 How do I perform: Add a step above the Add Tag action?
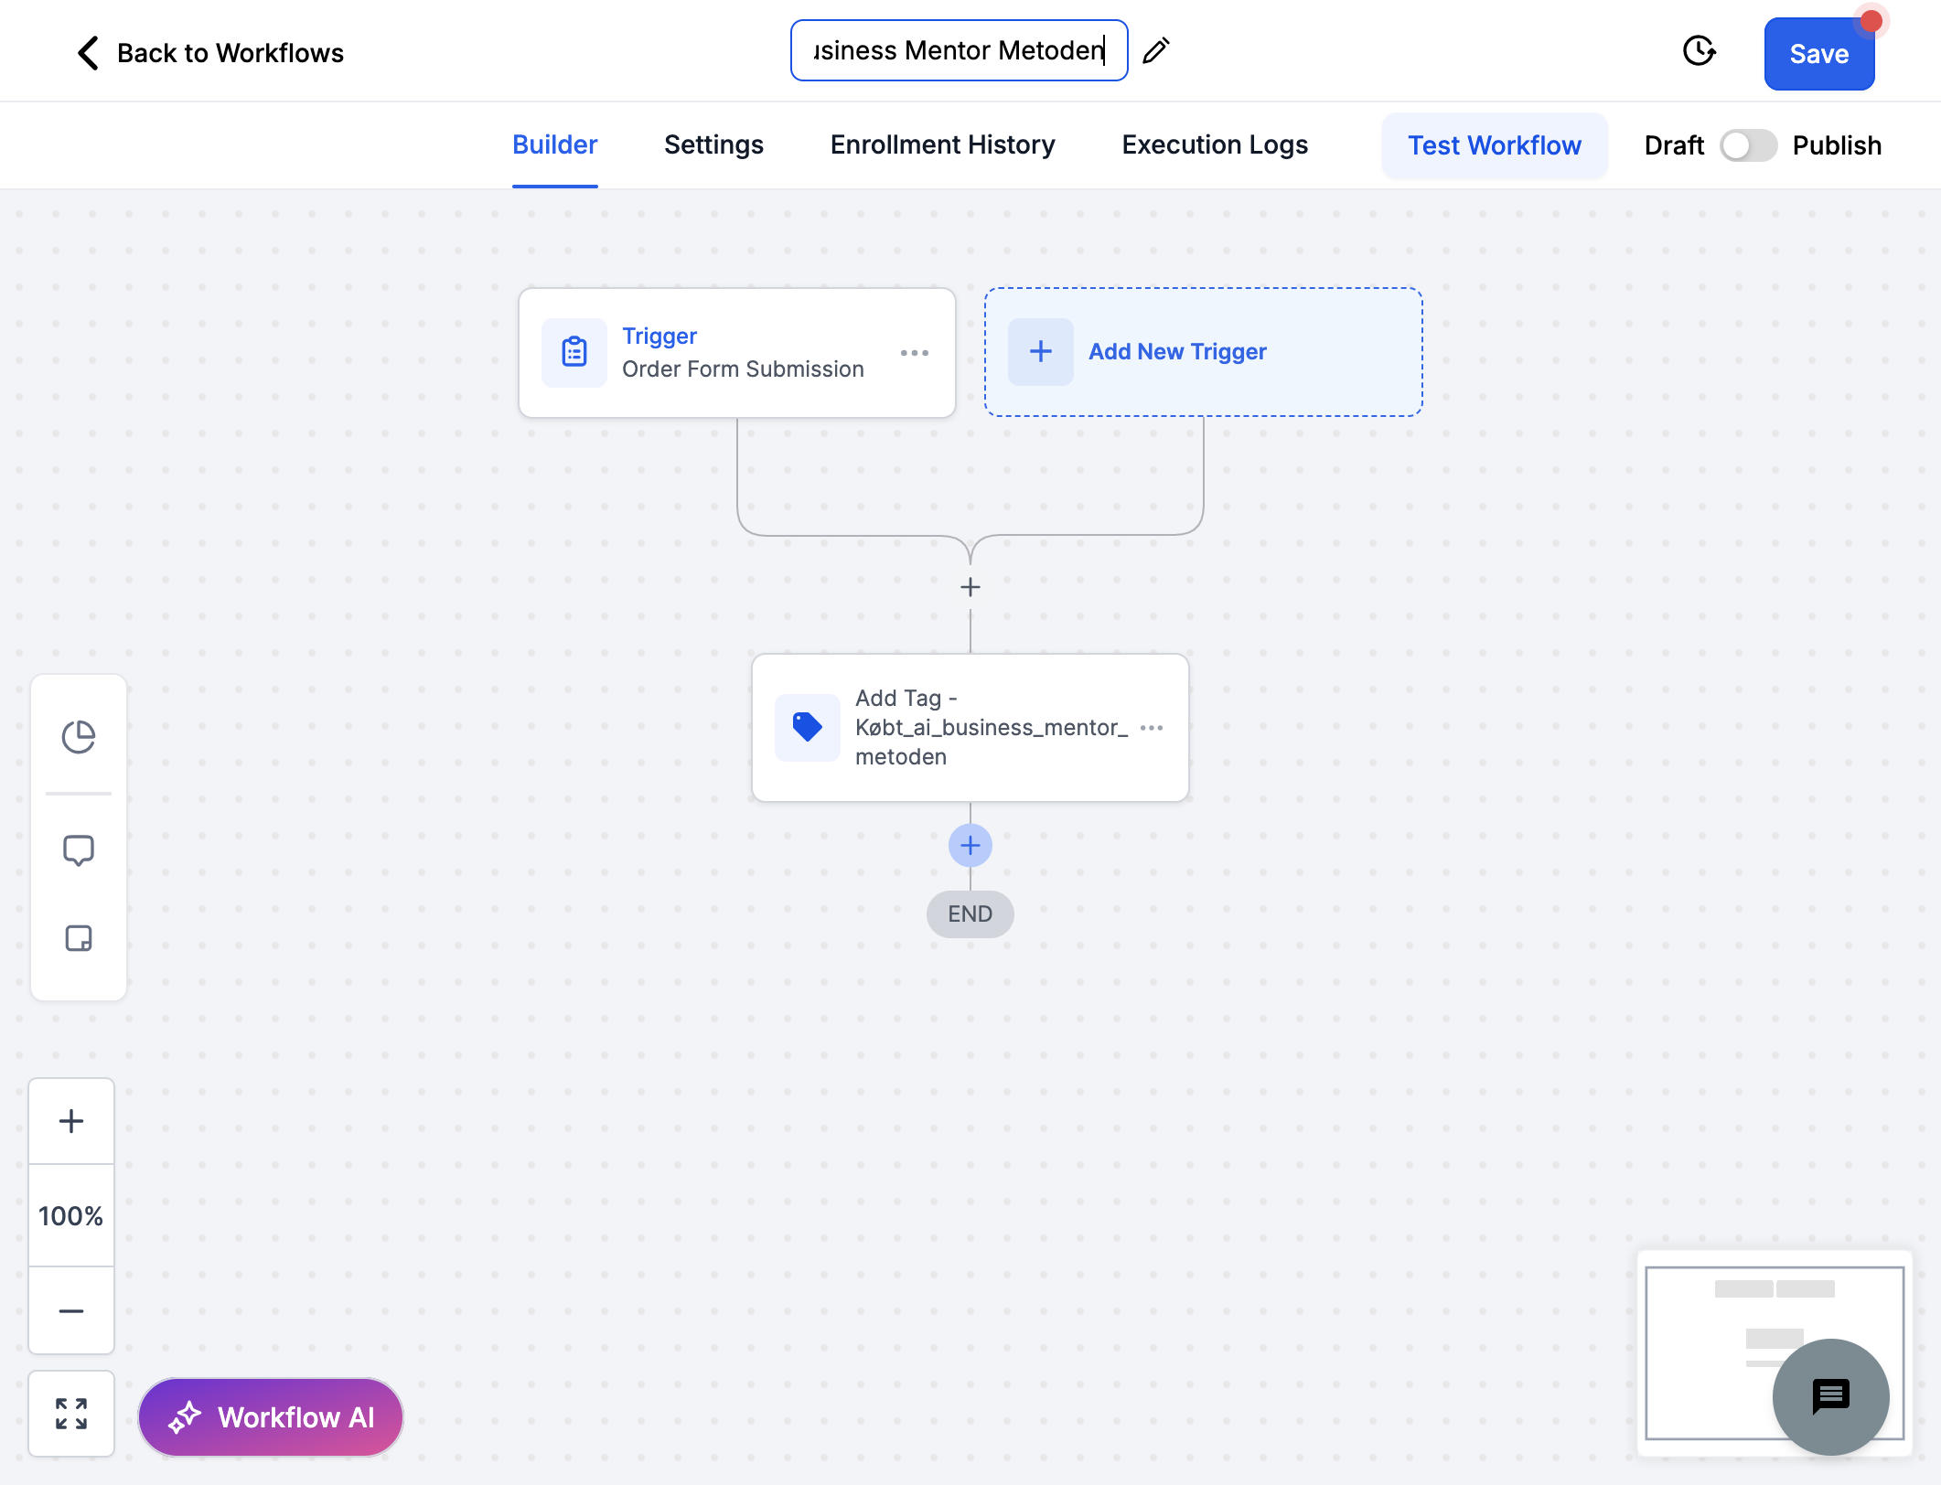click(970, 587)
